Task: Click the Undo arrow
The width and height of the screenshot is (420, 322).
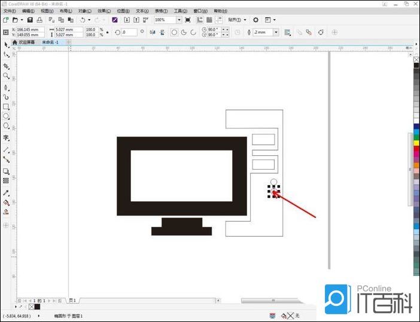Action: pos(83,20)
